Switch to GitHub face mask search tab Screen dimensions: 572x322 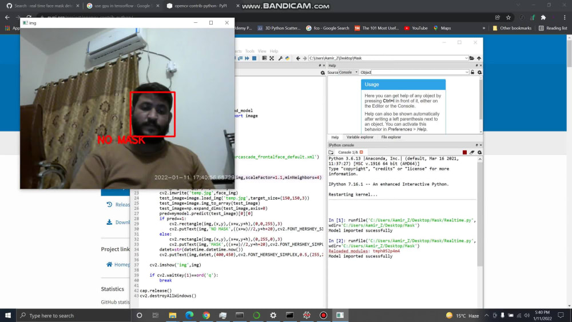pyautogui.click(x=43, y=6)
